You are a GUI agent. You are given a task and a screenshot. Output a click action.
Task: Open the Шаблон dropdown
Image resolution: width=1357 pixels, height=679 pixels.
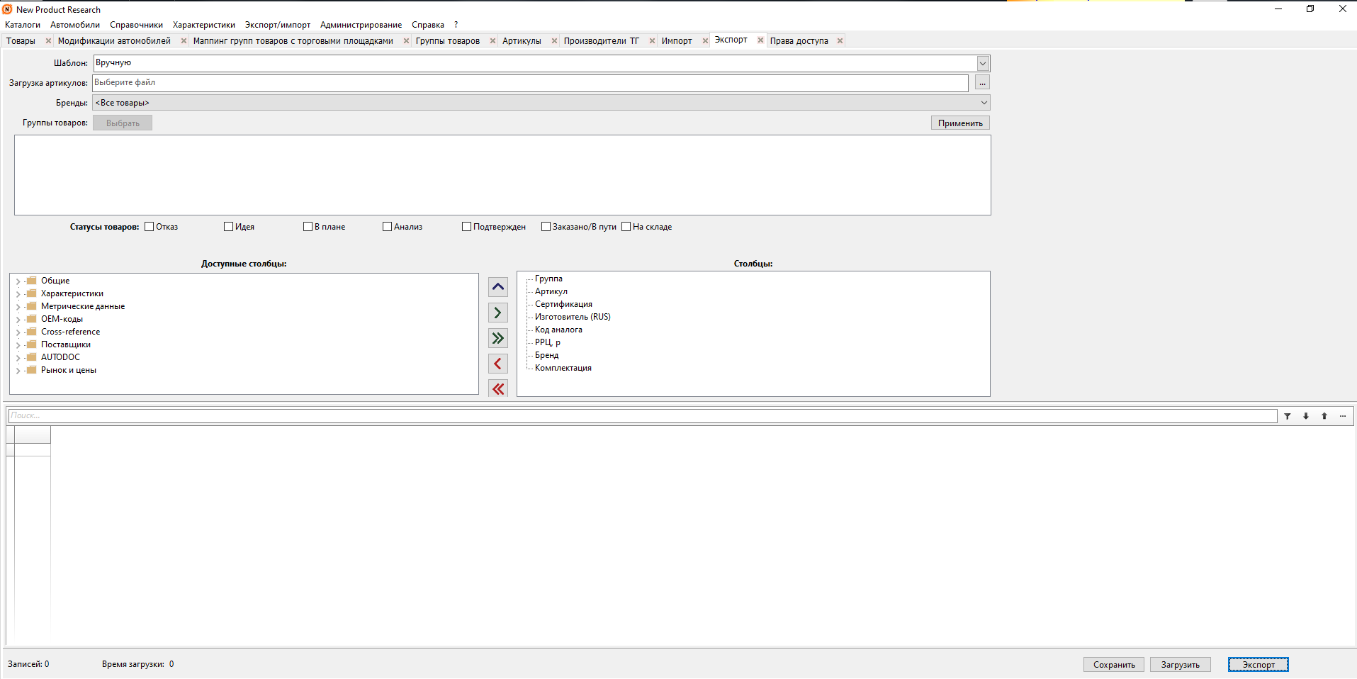pyautogui.click(x=983, y=64)
